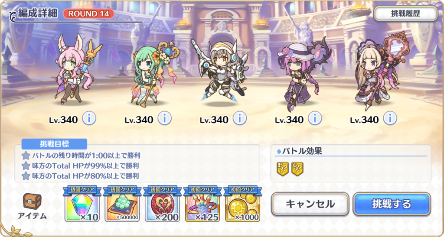The height and width of the screenshot is (237, 444).
Task: Open info for purple-haired sunhat character
Action: pos(315,118)
